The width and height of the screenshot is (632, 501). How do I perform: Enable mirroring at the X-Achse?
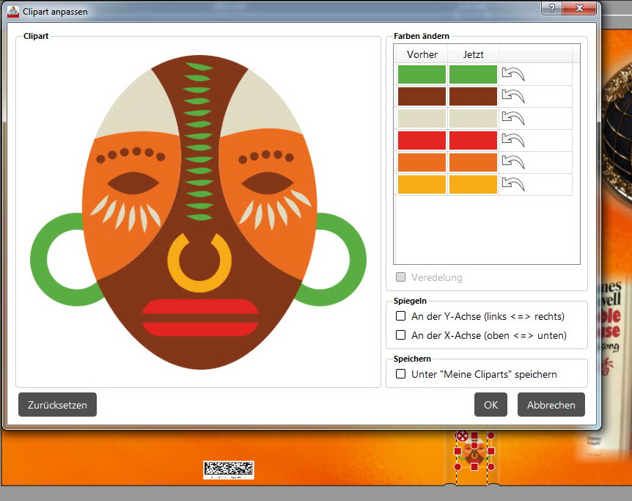pos(401,335)
